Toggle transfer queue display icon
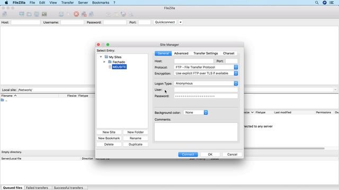The height and width of the screenshot is (190, 339). [44, 14]
